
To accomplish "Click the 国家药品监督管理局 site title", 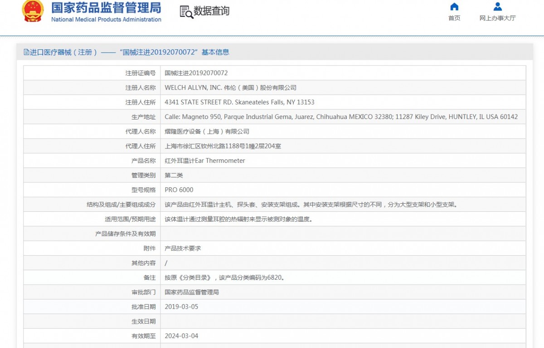I will point(106,8).
